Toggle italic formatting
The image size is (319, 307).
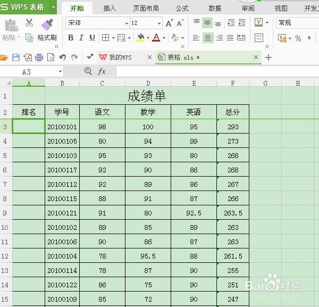[81, 38]
